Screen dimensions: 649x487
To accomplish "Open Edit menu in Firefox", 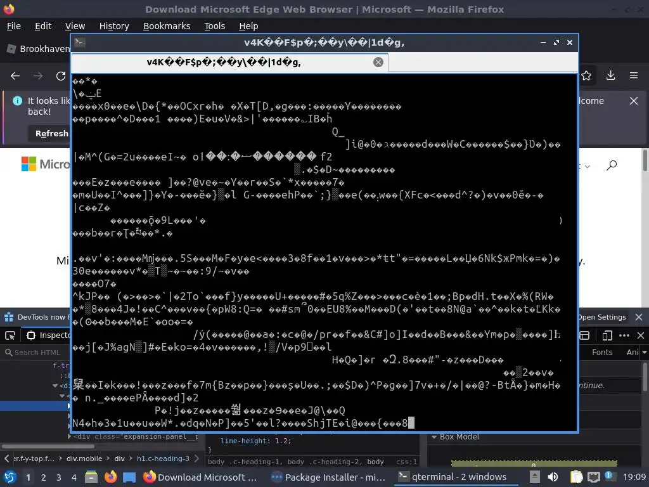I will pos(43,26).
